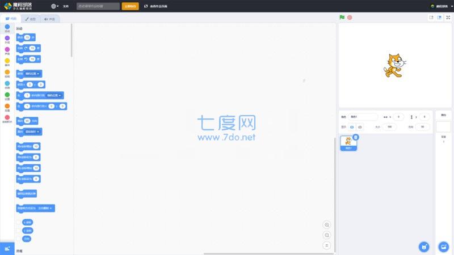Screen dimensions: 454x255
Task: Toggle the direction reporter checkbox
Action: tap(19, 239)
